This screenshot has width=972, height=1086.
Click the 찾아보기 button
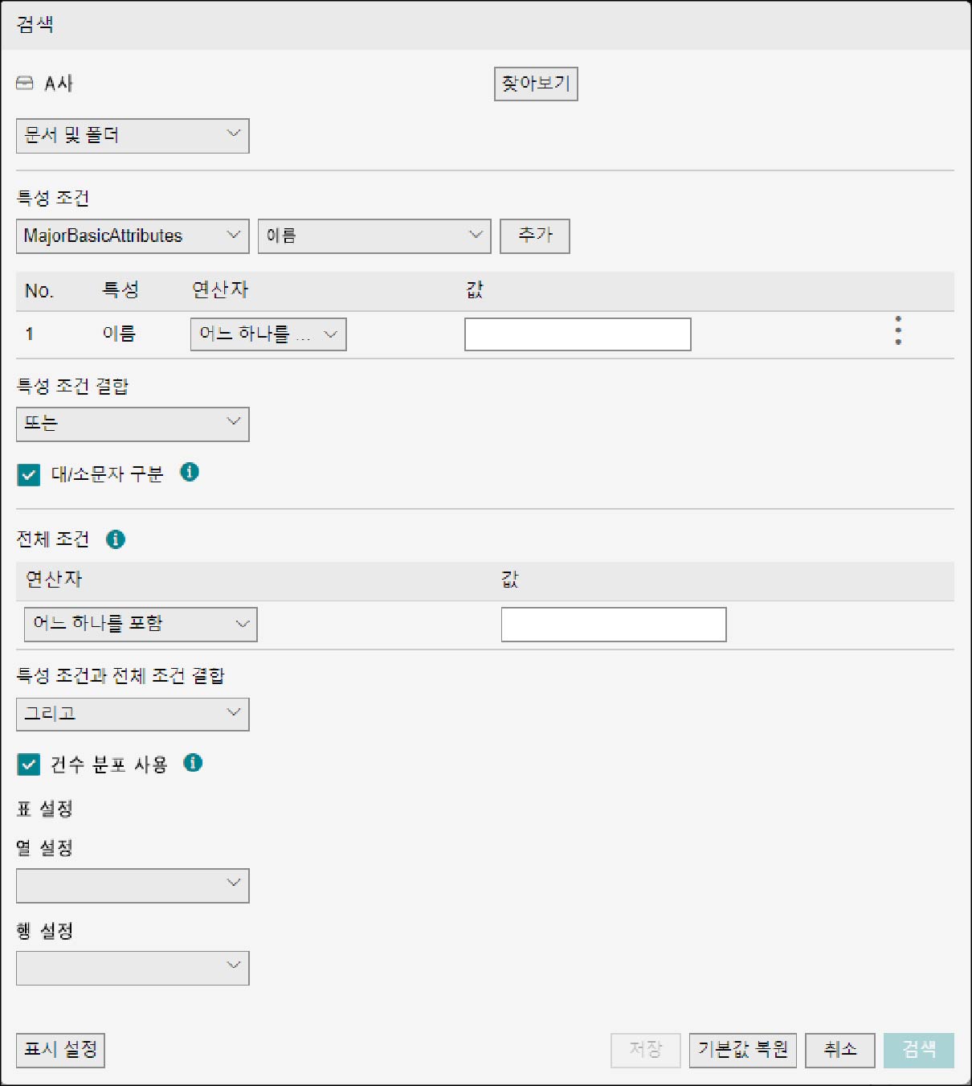[x=536, y=84]
